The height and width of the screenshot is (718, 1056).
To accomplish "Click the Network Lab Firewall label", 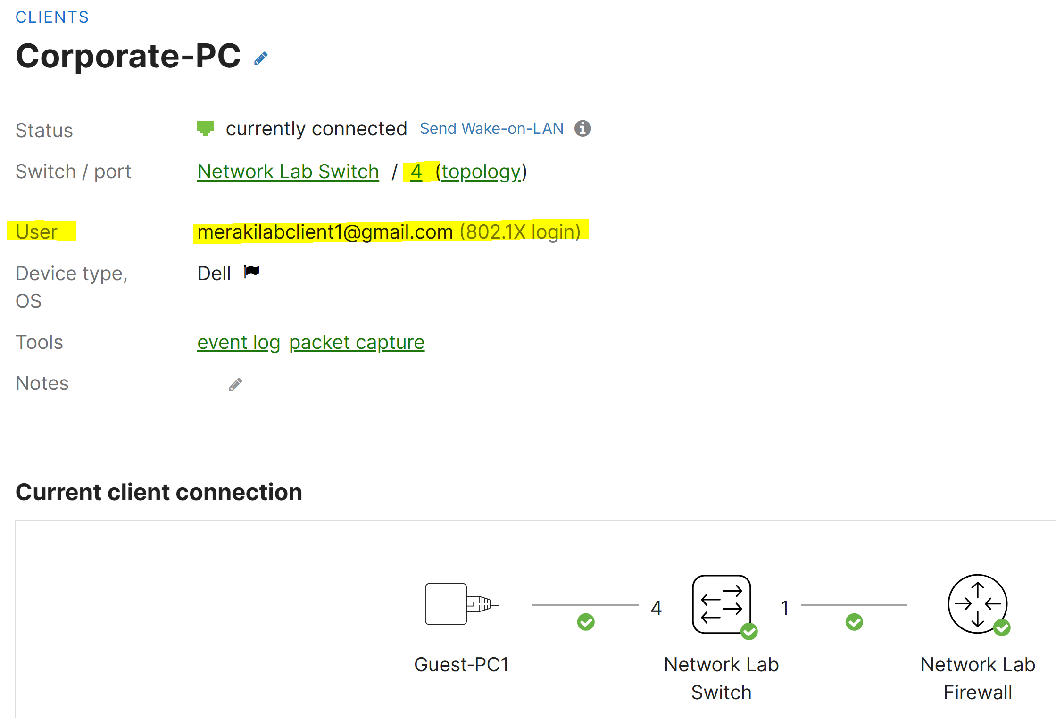I will coord(978,678).
